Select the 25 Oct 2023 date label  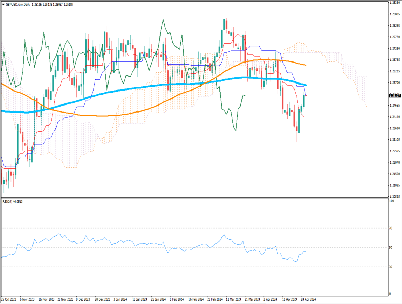click(x=9, y=299)
